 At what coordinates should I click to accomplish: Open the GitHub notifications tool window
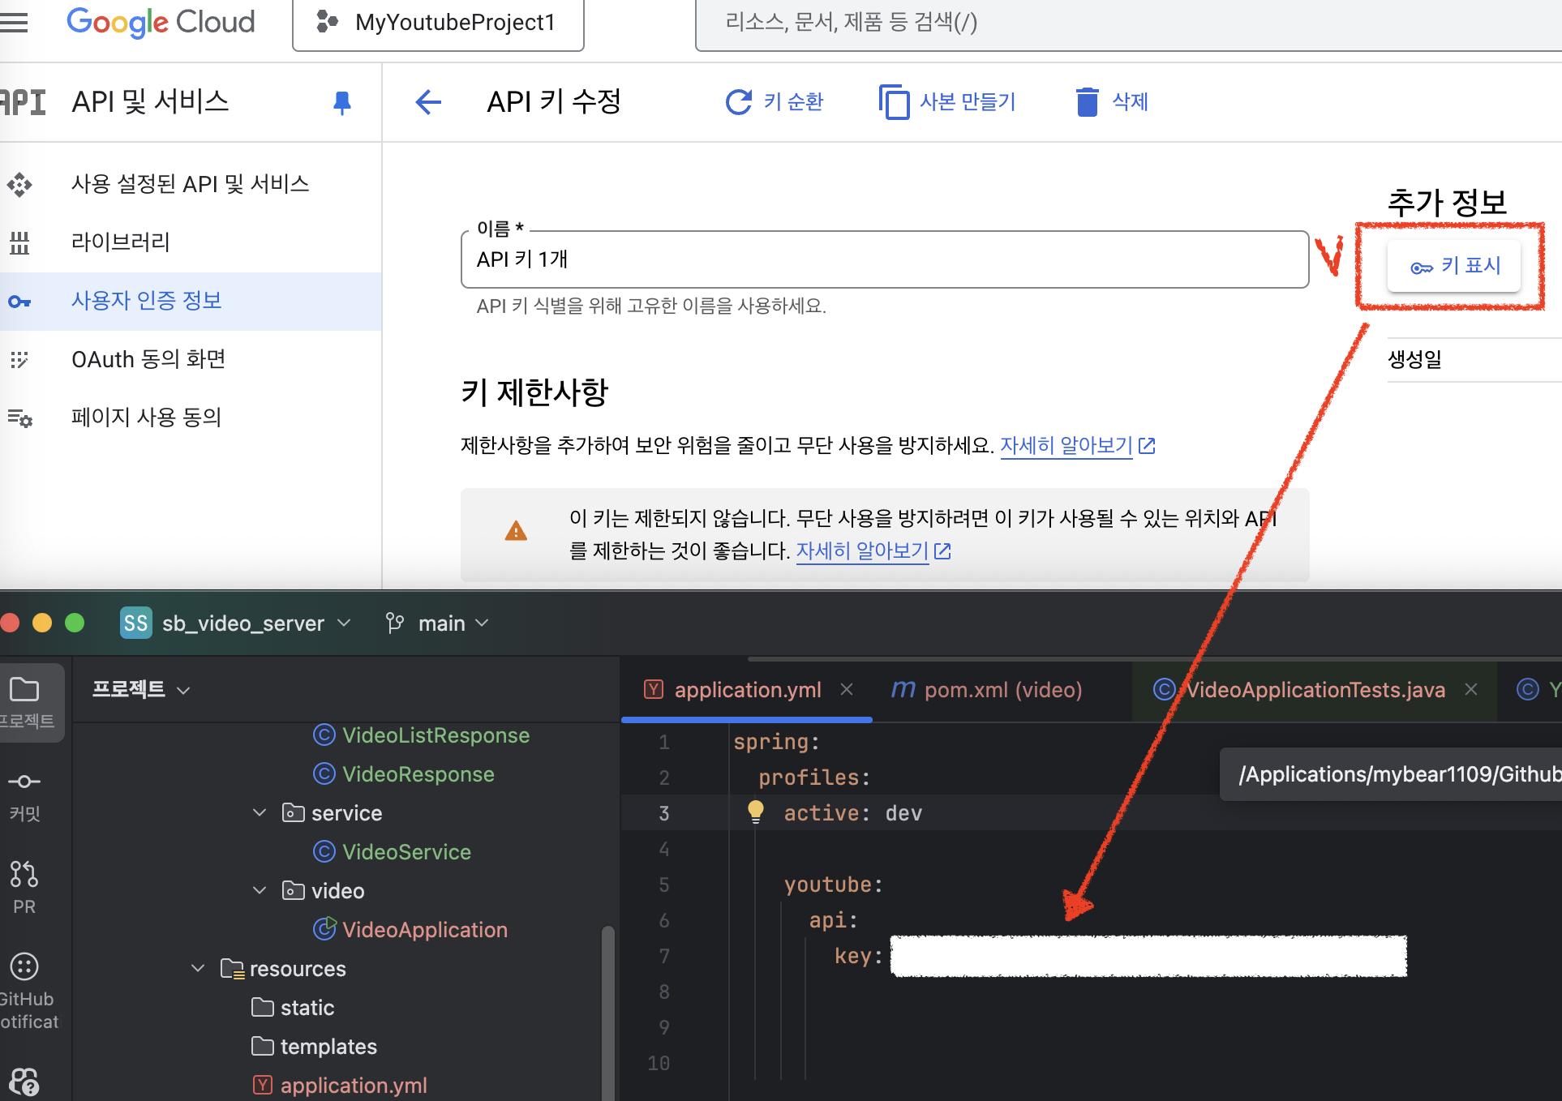coord(26,990)
